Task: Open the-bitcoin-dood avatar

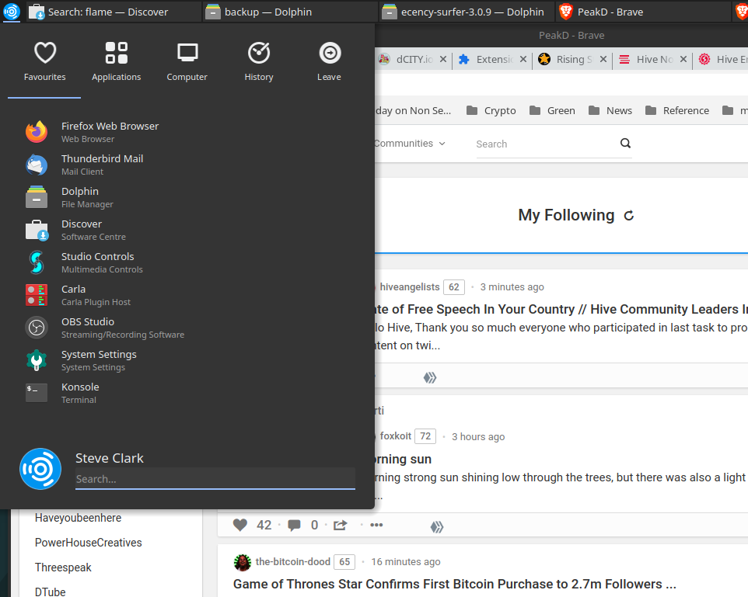Action: point(243,562)
